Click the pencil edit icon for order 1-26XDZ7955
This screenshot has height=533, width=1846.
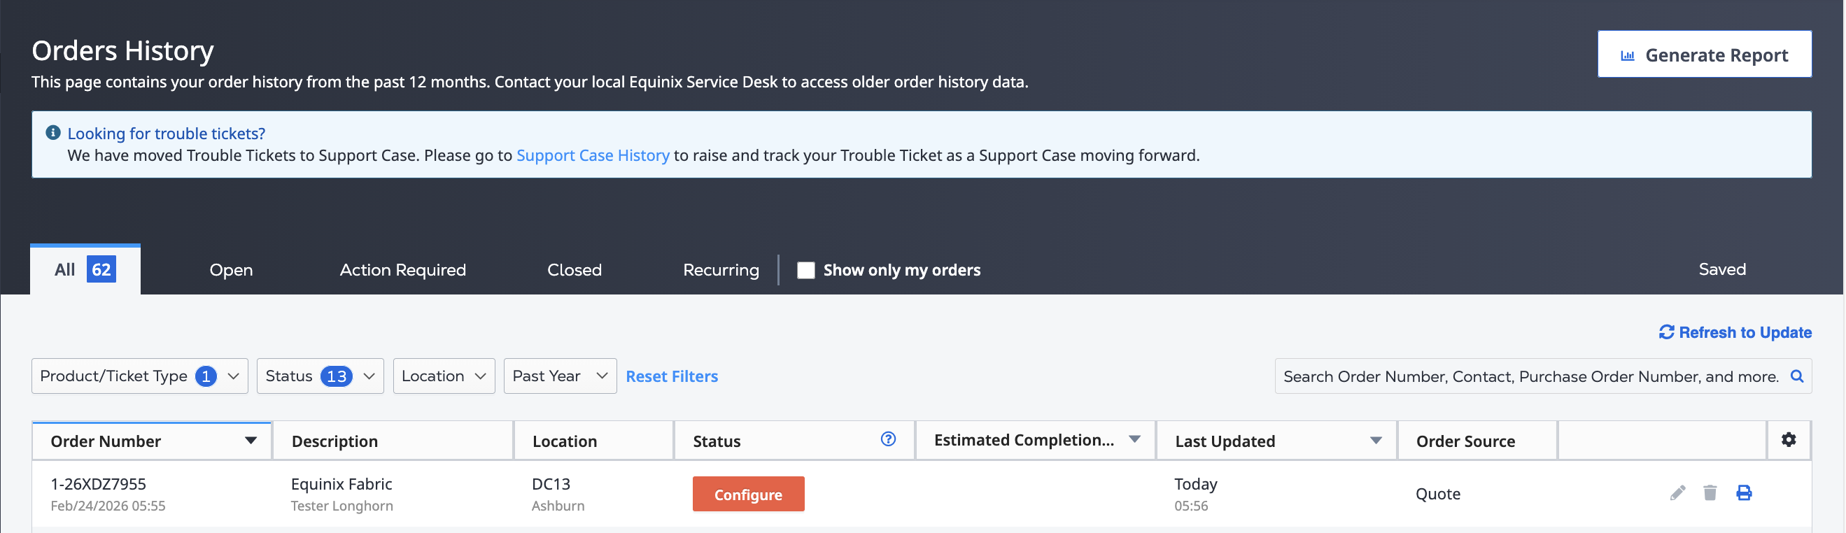tap(1677, 493)
